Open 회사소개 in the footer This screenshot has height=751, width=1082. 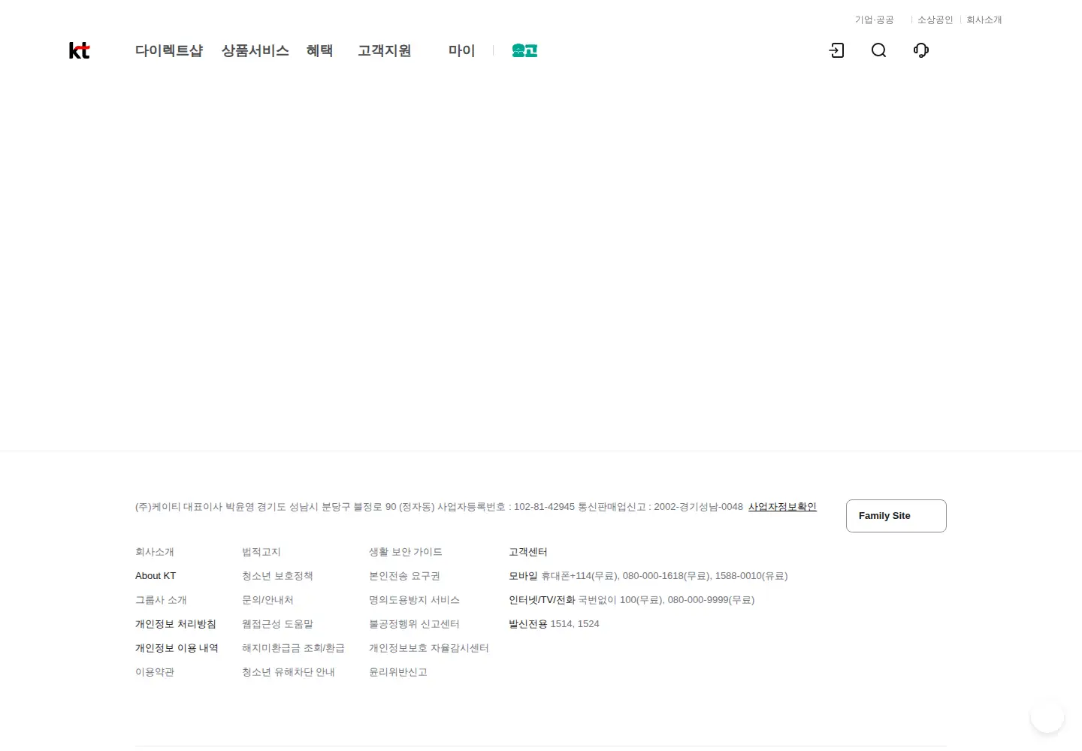(155, 552)
